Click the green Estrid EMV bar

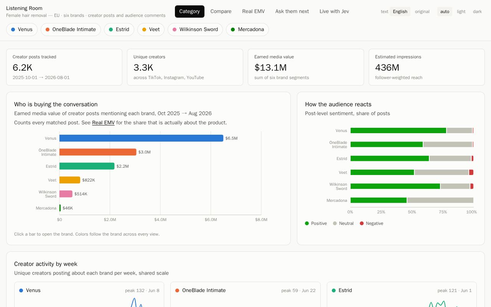coord(87,166)
